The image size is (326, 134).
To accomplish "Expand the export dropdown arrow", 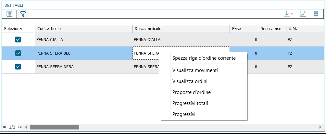I will (x=292, y=14).
